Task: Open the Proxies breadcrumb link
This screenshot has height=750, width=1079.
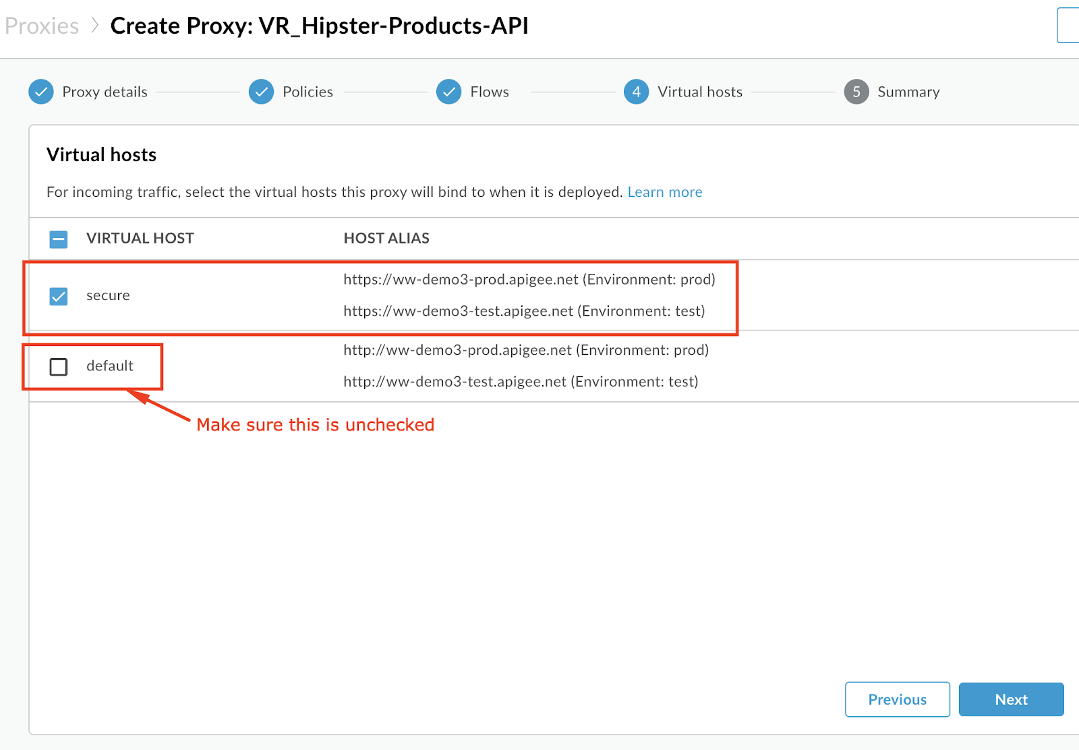Action: (x=42, y=26)
